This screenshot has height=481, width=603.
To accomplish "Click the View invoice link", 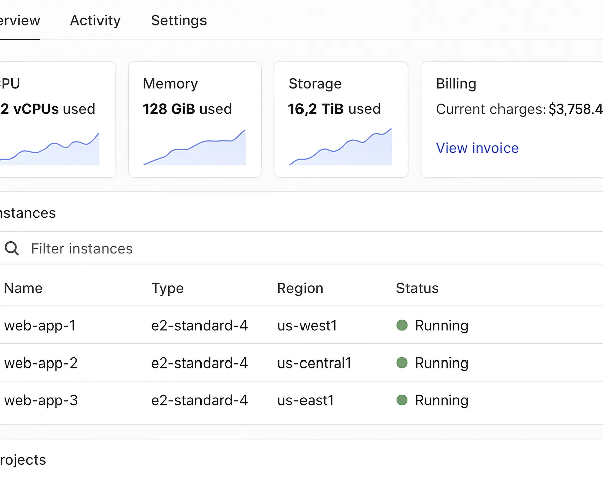I will [x=477, y=148].
